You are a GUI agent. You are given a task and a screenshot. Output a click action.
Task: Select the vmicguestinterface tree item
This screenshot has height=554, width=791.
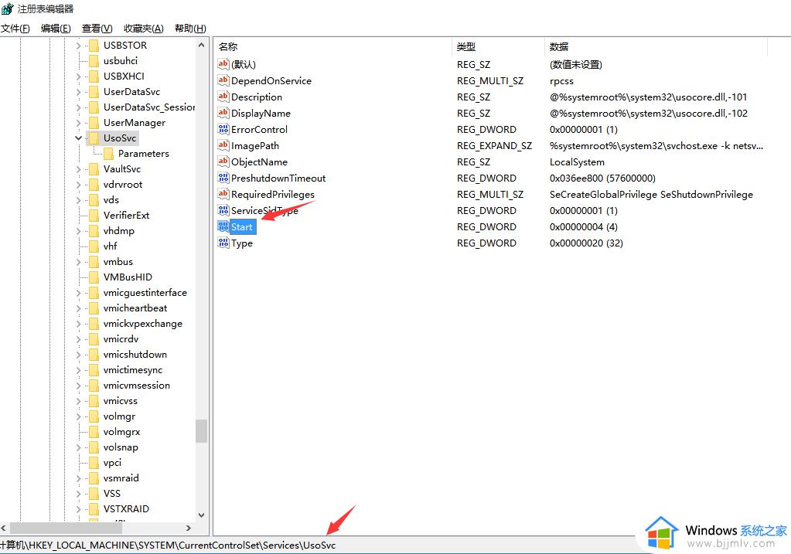pos(145,293)
